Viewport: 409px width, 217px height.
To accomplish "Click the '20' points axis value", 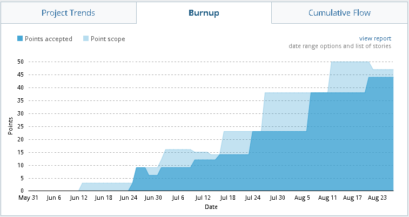I will (21, 139).
